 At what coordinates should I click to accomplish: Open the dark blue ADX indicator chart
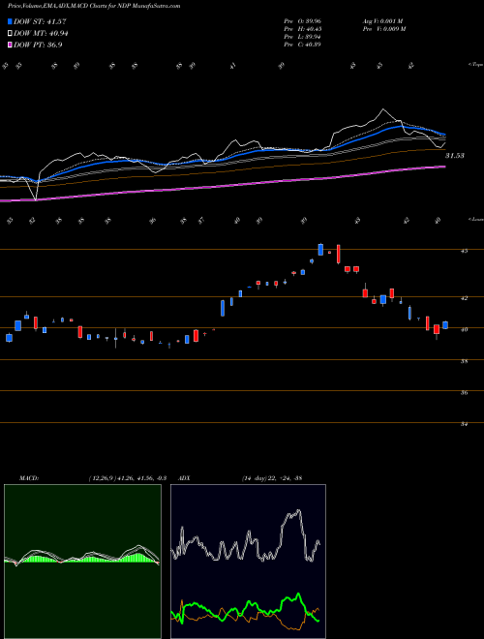(x=248, y=562)
